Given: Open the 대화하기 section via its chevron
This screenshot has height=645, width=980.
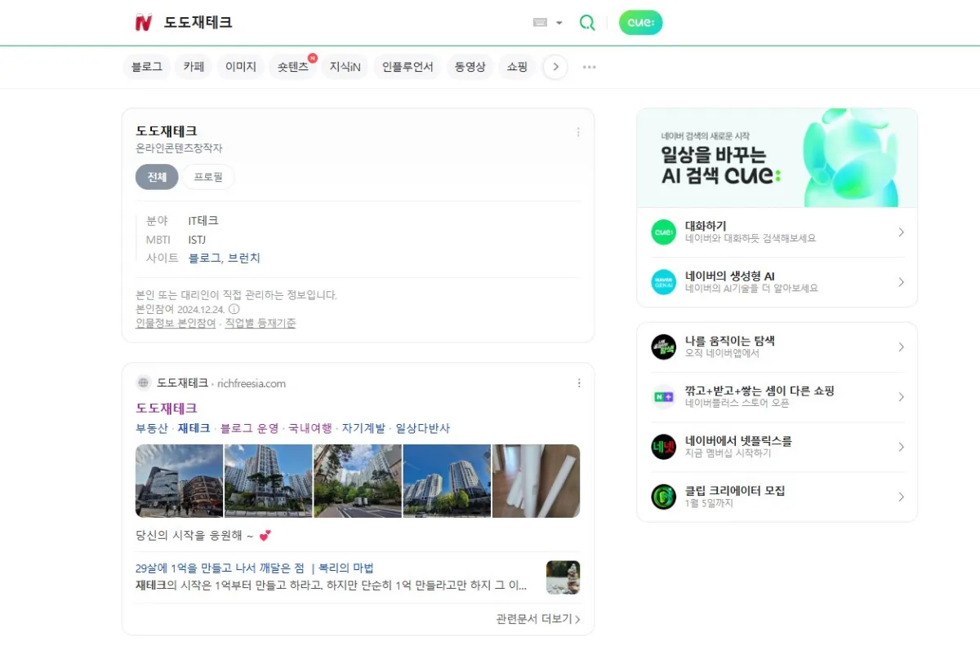Looking at the screenshot, I should 901,232.
